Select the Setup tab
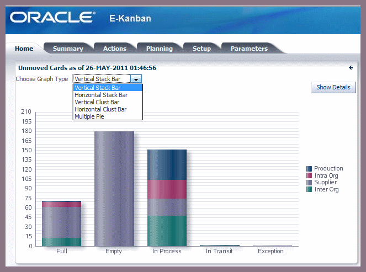Image resolution: width=366 pixels, height=272 pixels. [x=201, y=49]
